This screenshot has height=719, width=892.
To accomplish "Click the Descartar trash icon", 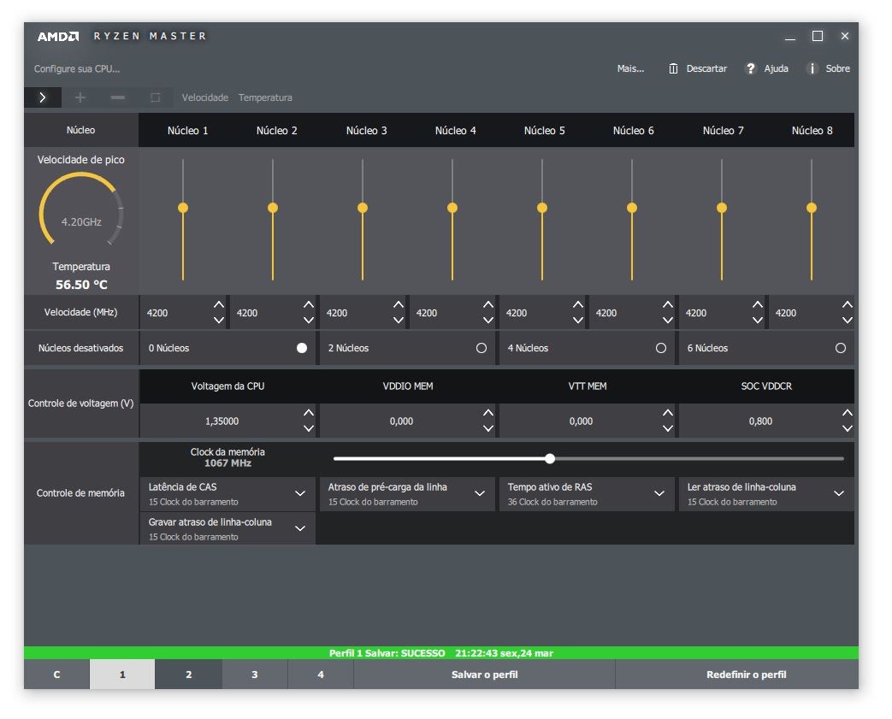I will [673, 68].
